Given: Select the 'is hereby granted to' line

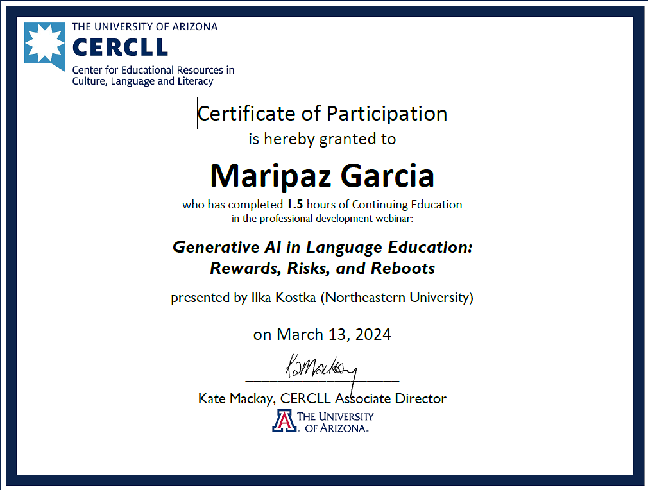Looking at the screenshot, I should point(322,139).
